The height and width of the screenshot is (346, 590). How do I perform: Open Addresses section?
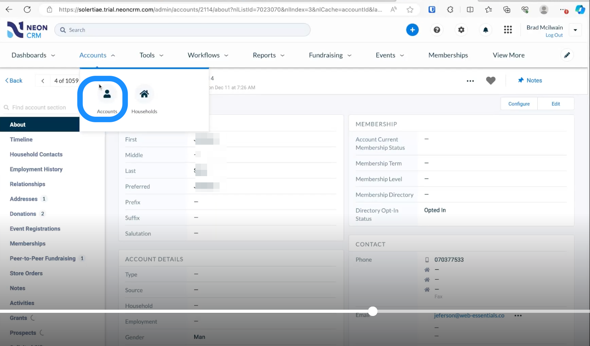point(23,199)
